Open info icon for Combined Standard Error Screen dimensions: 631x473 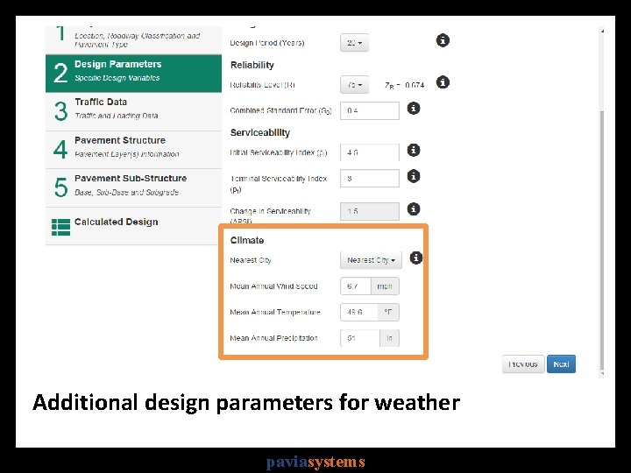pos(414,109)
